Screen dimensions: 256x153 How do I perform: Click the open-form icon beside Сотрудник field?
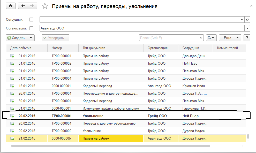[x=247, y=20]
